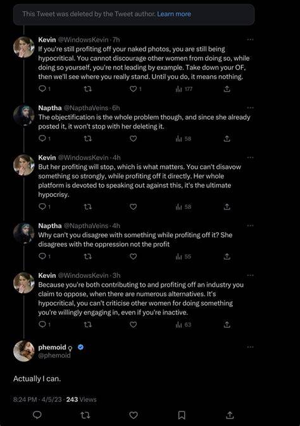Open more options menu on phemoid's tweet
This screenshot has width=300, height=426.
250,347
